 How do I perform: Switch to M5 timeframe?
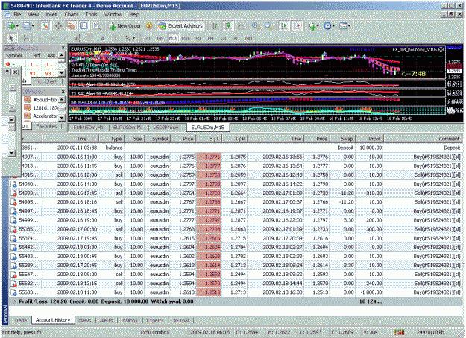160,38
